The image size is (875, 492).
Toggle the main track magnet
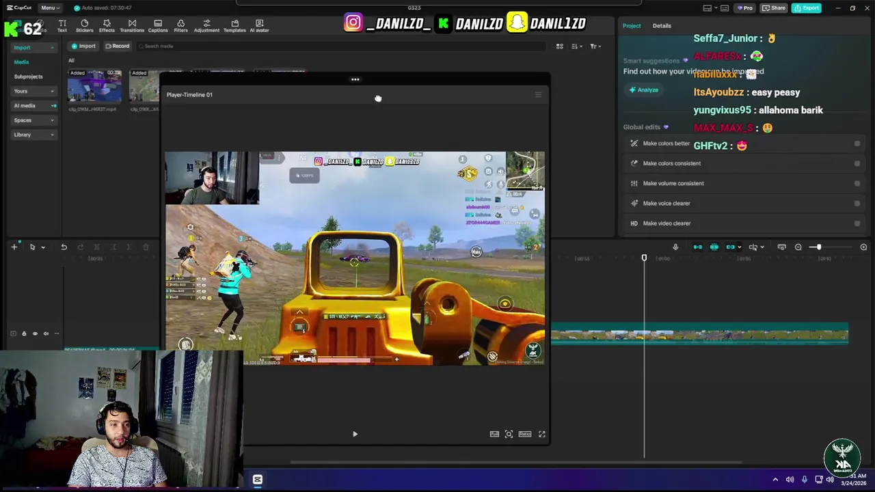pos(698,247)
